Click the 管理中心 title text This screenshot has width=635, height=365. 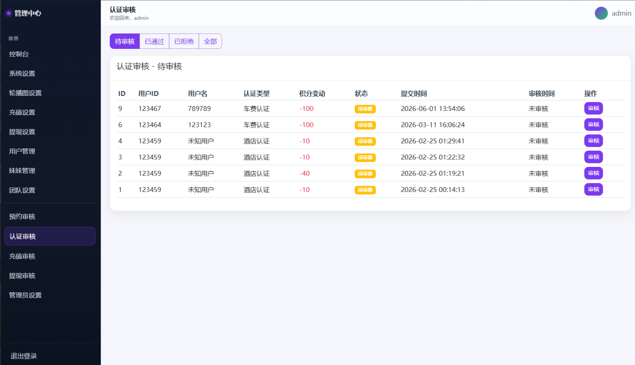click(x=28, y=13)
